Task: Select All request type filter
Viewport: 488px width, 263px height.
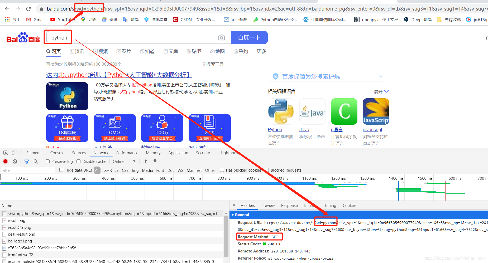Action: click(x=97, y=170)
